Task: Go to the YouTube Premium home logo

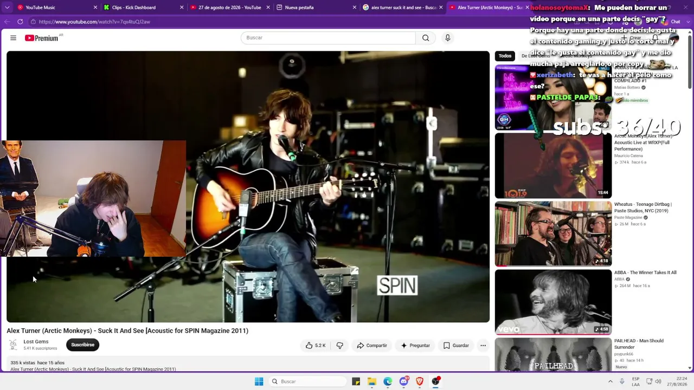Action: click(41, 38)
